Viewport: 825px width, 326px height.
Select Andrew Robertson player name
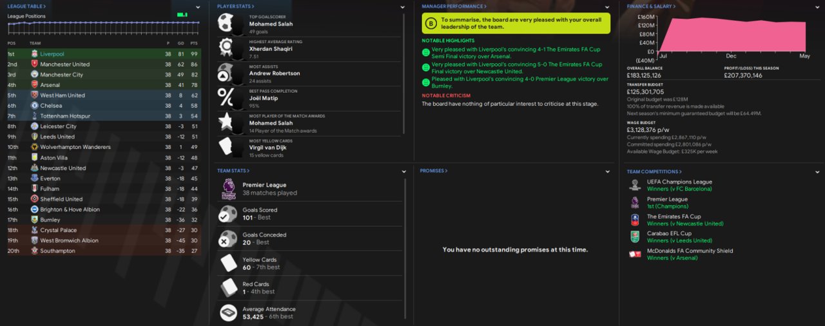point(275,73)
